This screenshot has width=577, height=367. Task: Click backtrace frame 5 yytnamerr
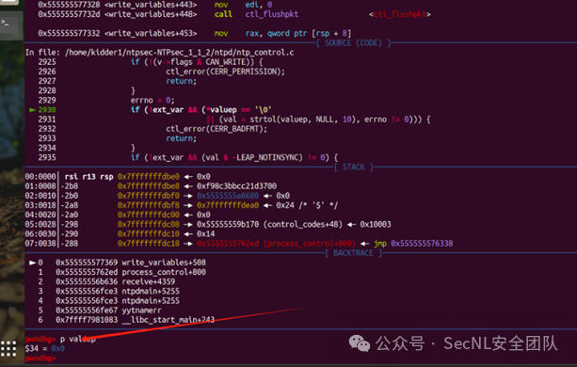pos(100,311)
